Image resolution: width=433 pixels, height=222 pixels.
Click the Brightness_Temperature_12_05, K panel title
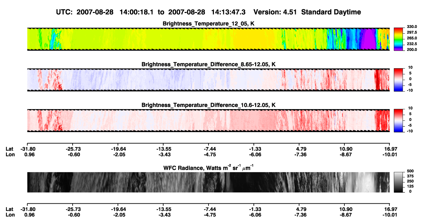click(x=209, y=24)
